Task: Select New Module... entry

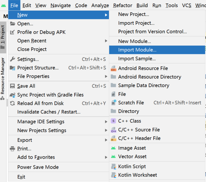Action: tap(157, 41)
